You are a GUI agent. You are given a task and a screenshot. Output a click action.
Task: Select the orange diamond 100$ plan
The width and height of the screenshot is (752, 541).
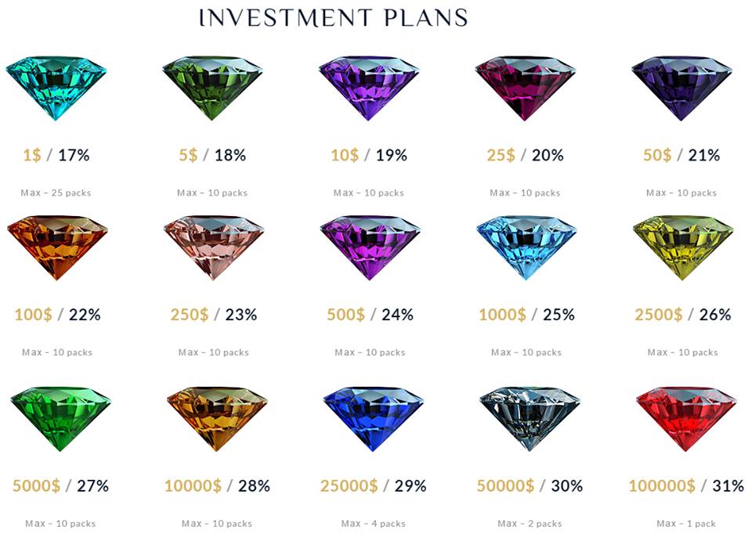57,247
